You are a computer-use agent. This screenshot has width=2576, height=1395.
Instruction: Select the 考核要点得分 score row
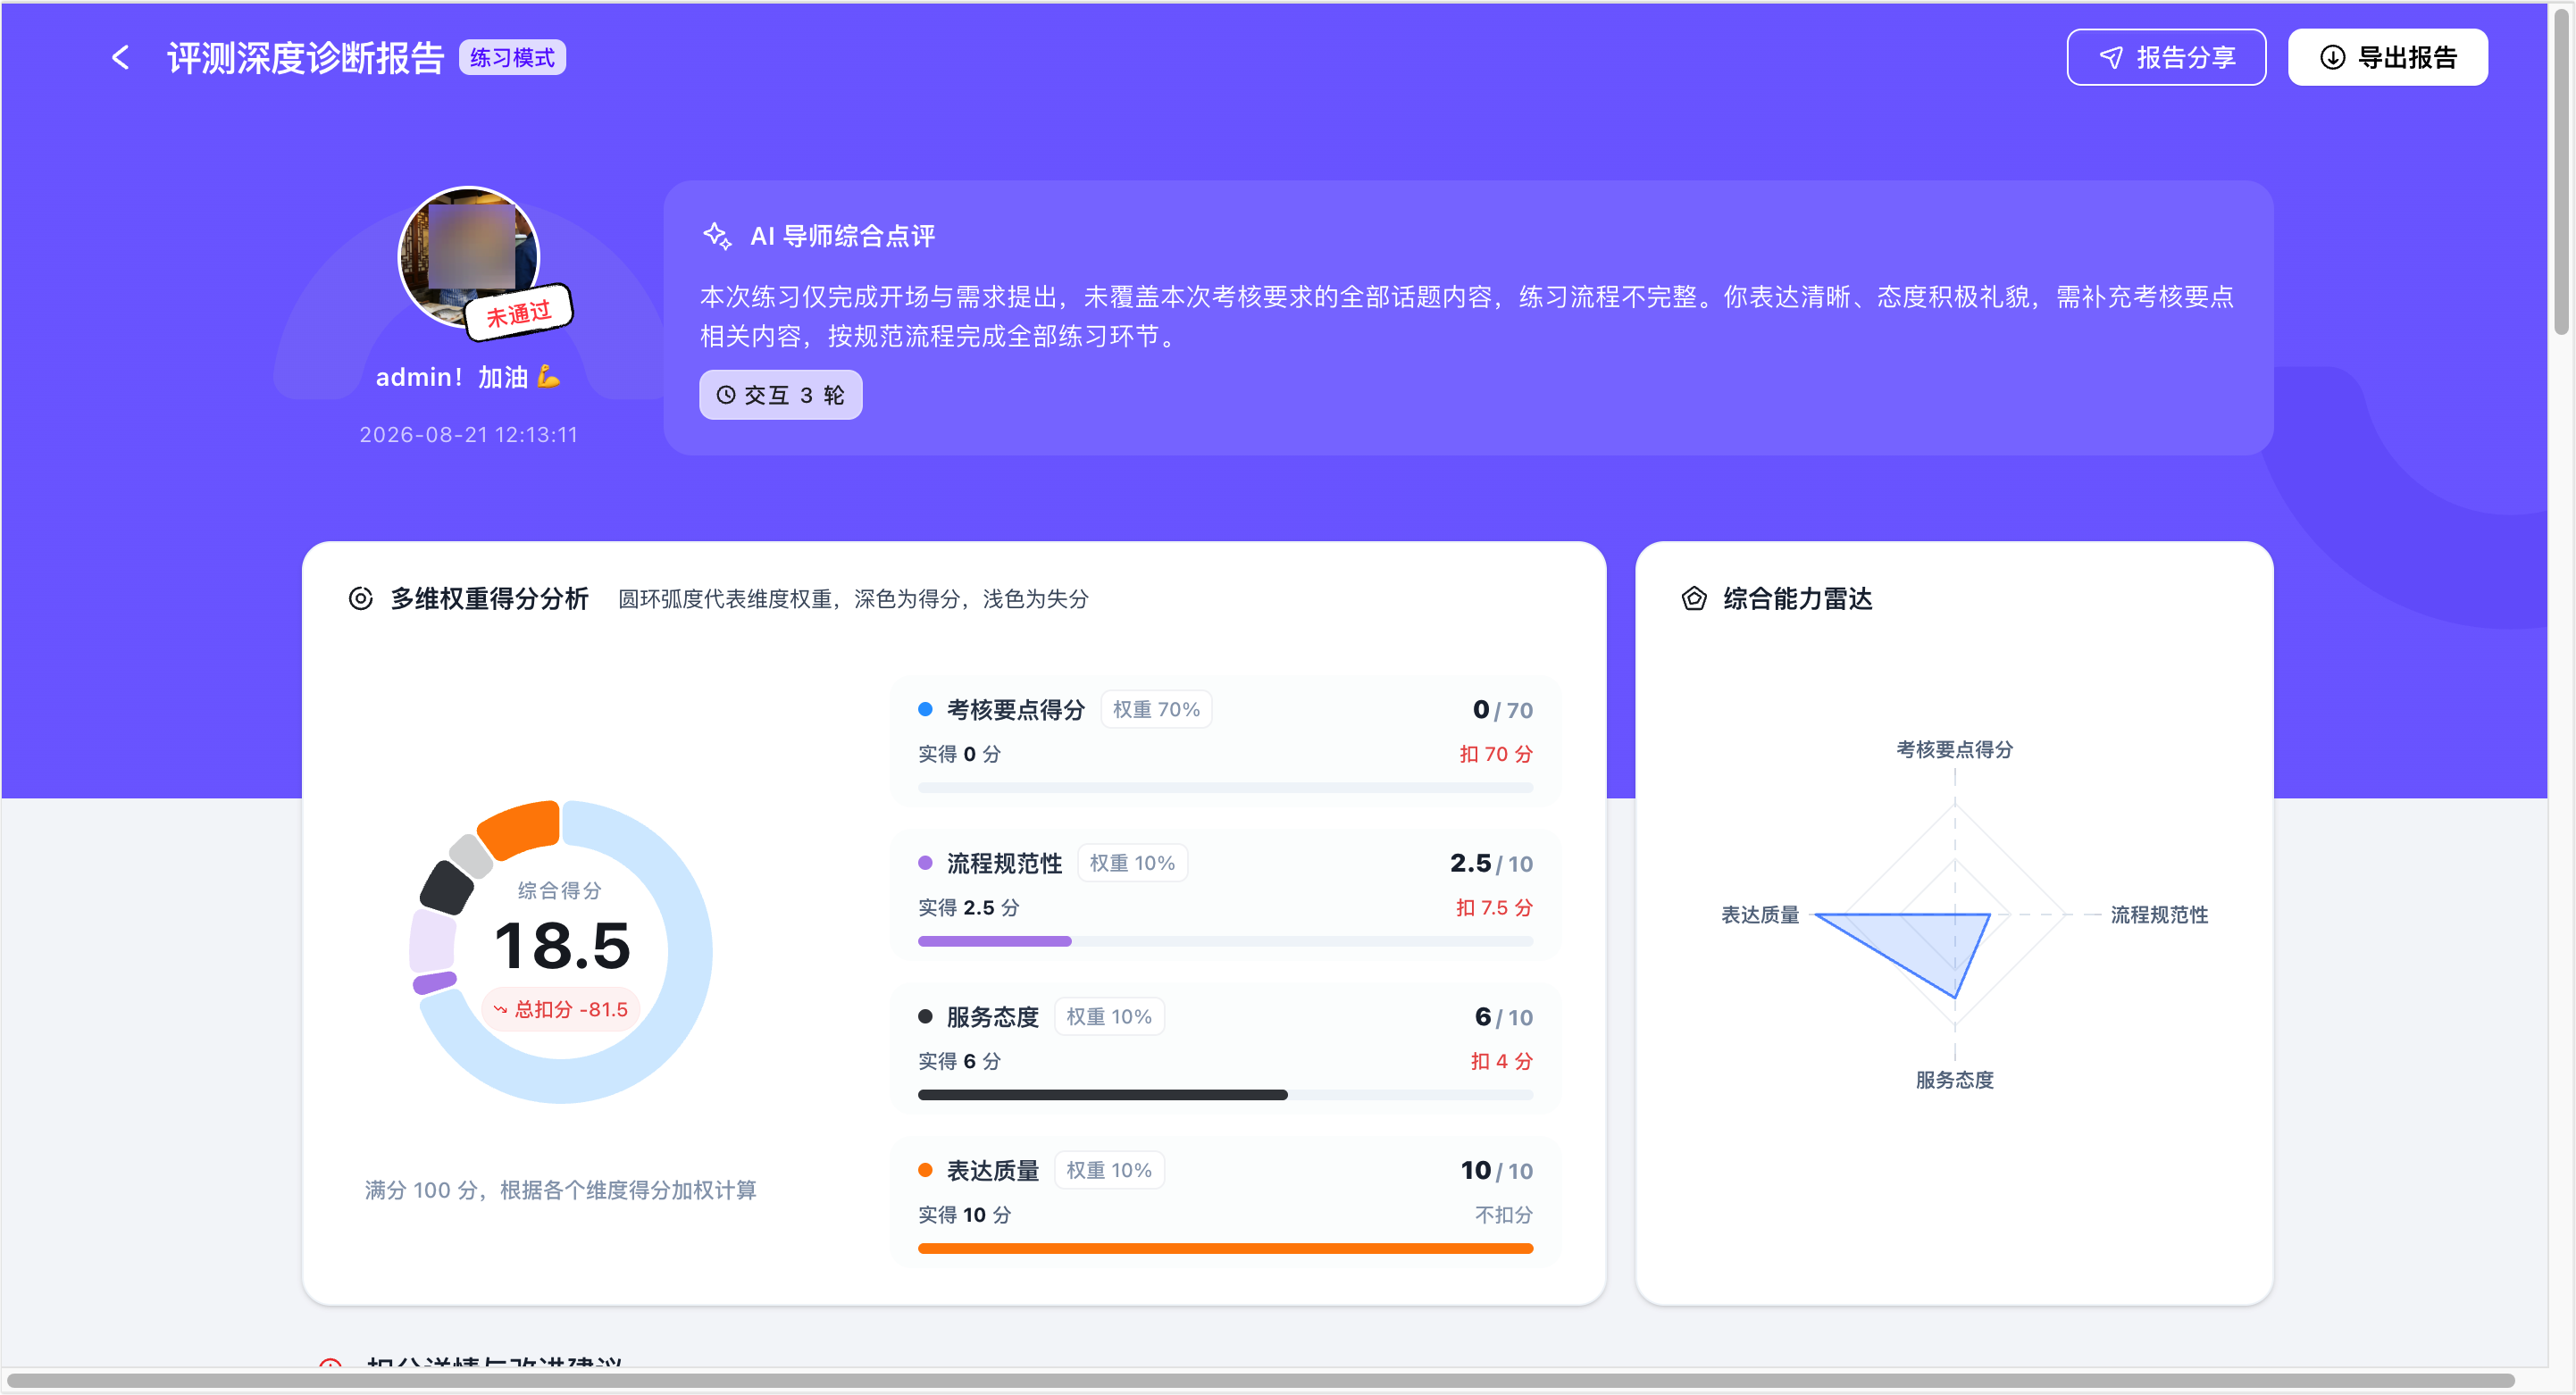(x=1225, y=741)
